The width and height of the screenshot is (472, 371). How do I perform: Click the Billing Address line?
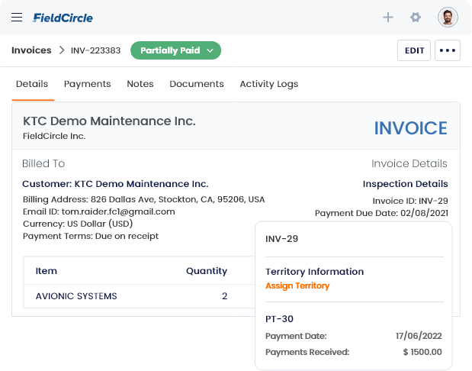coord(144,199)
